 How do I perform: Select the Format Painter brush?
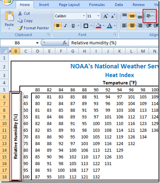click(x=20, y=28)
